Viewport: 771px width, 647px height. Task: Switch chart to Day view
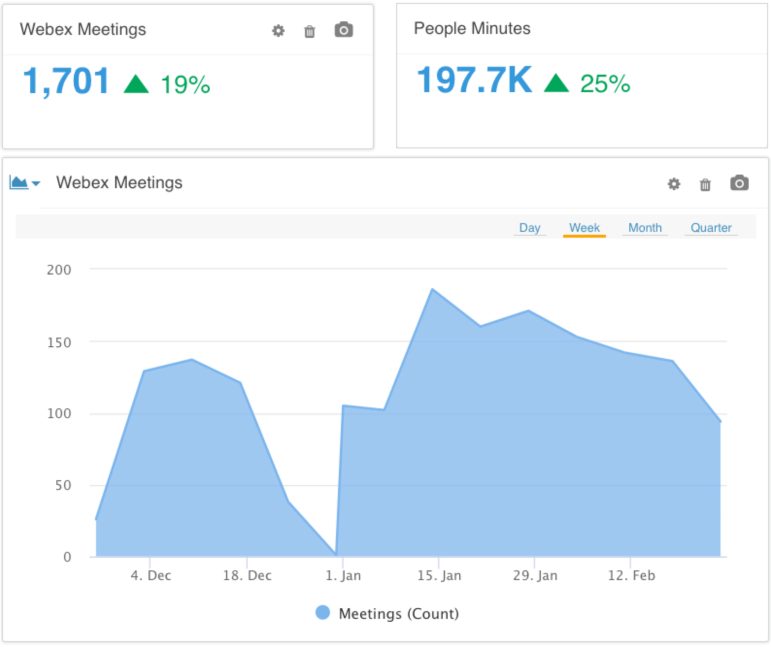[x=530, y=227]
